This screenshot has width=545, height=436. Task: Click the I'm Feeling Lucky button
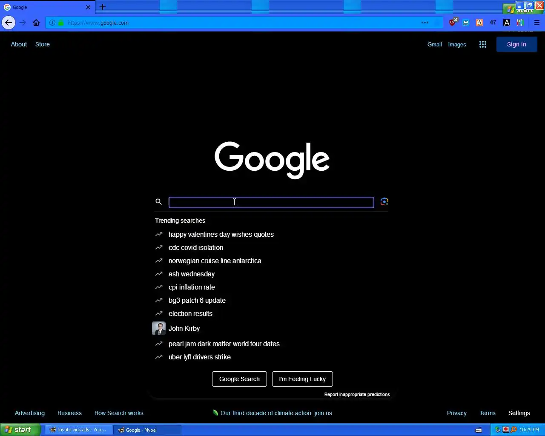pos(302,379)
